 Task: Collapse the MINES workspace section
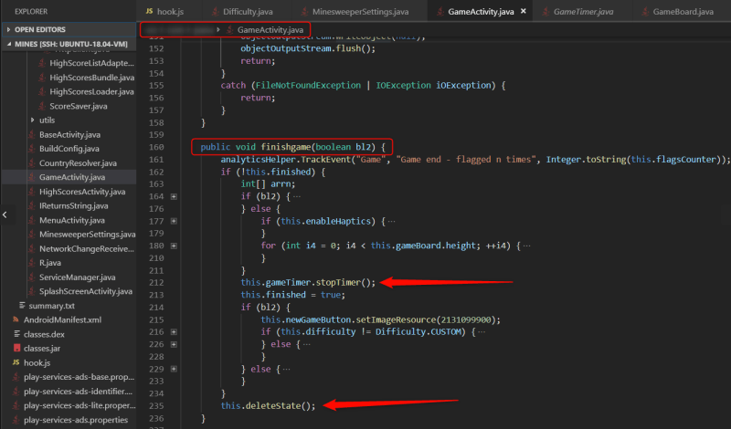[8, 44]
